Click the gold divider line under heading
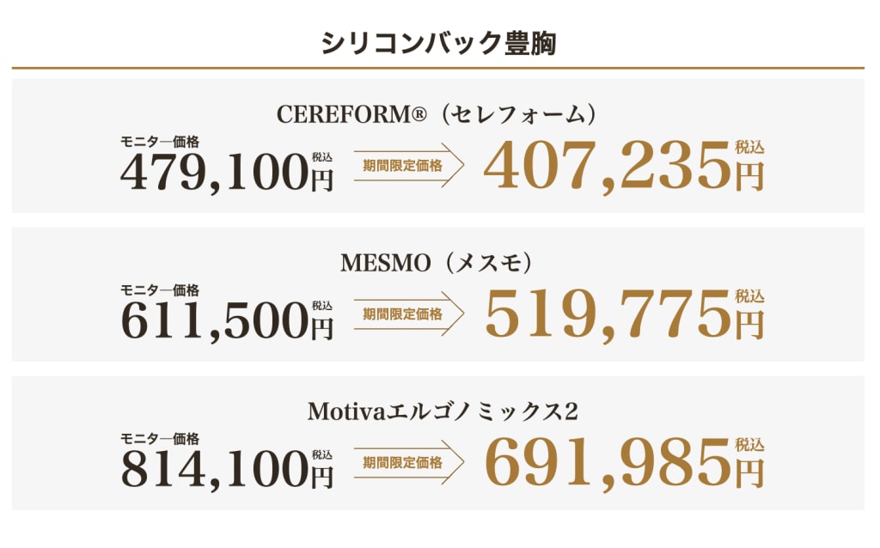The height and width of the screenshot is (548, 880). (x=438, y=68)
